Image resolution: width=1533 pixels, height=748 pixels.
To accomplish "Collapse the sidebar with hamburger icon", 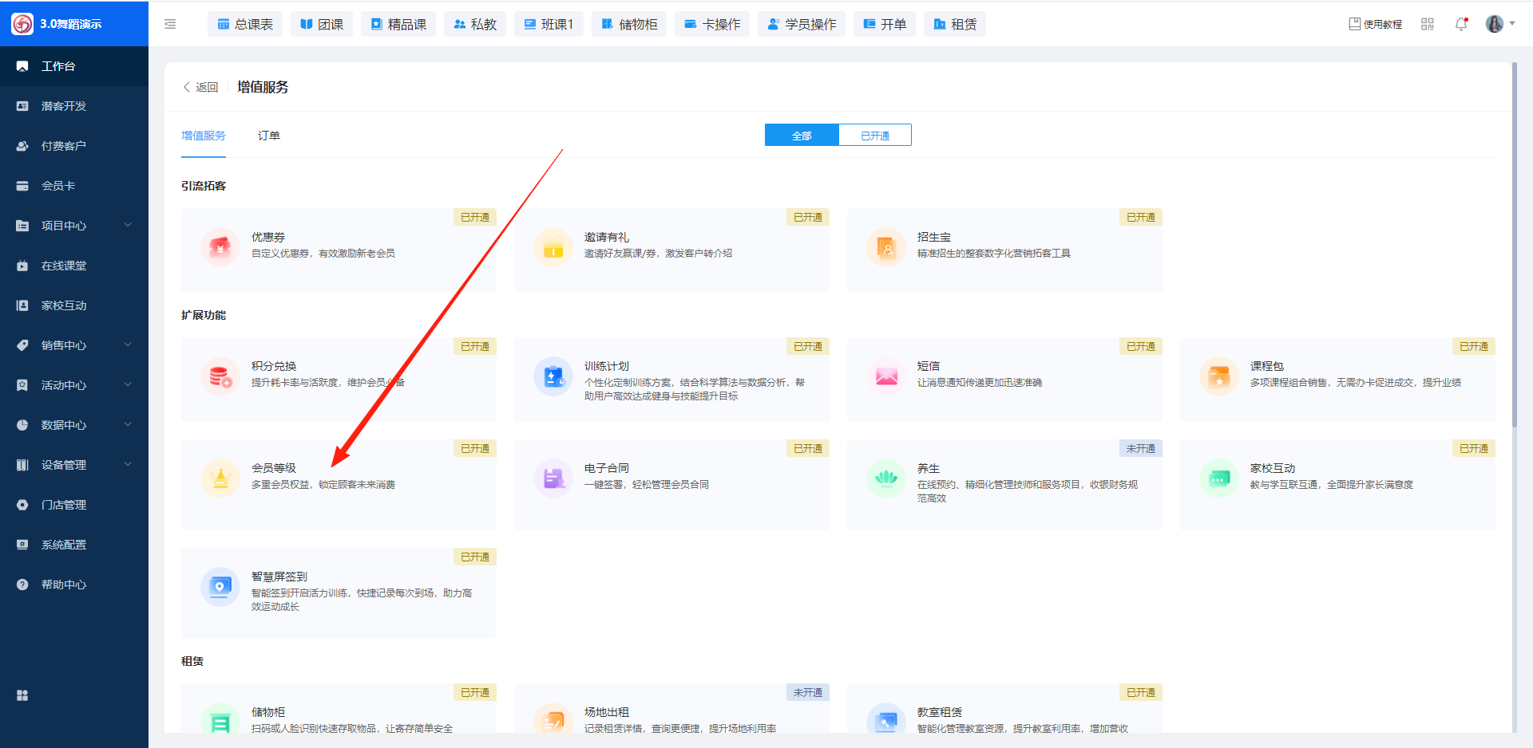I will 170,24.
